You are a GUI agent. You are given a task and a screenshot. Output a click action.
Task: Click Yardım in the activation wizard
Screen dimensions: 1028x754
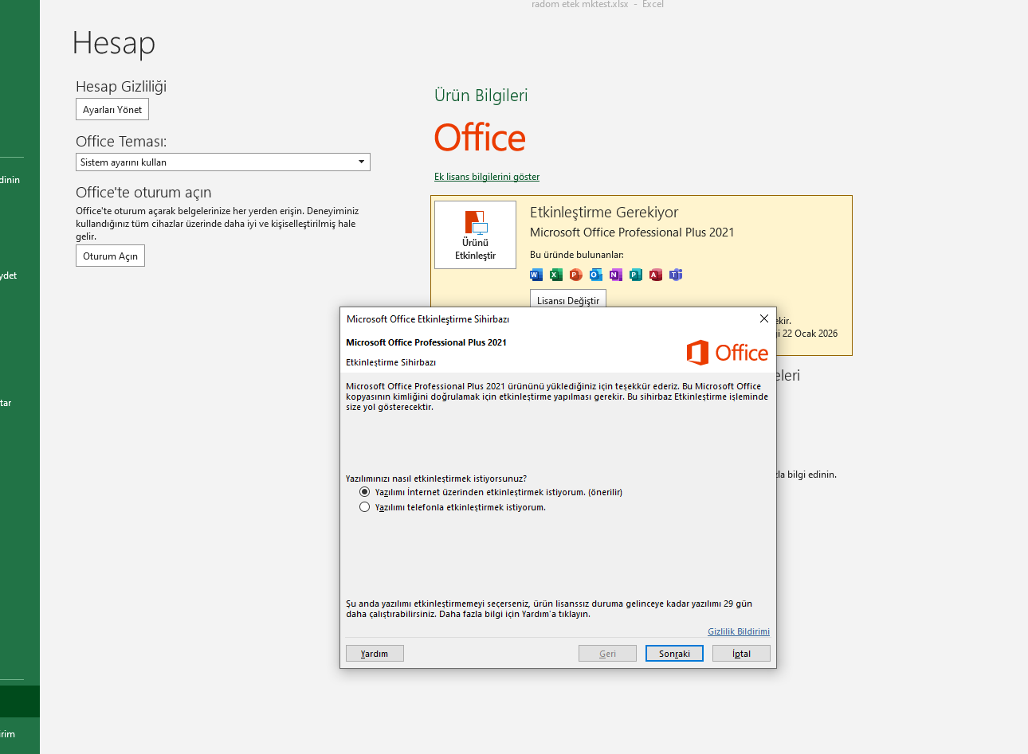tap(375, 654)
